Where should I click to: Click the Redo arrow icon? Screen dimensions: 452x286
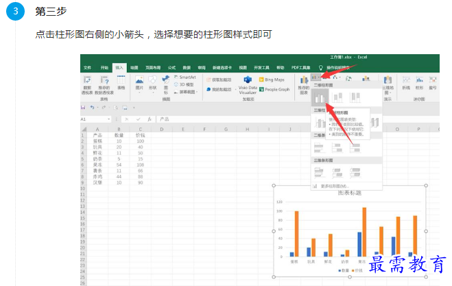(104, 108)
